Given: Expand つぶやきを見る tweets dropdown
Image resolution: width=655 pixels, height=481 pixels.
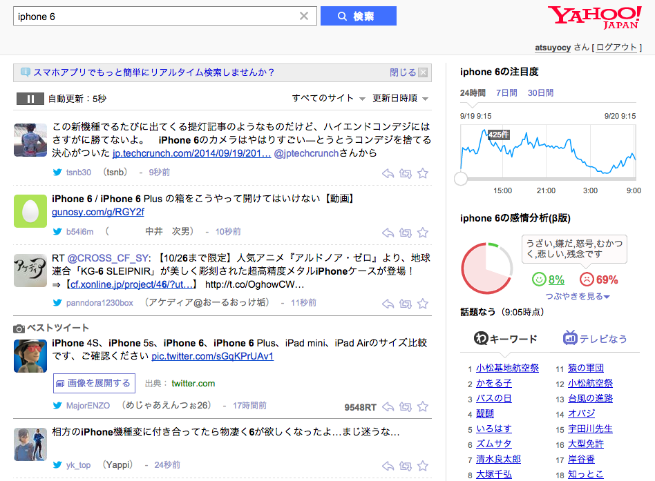Looking at the screenshot, I should [578, 296].
